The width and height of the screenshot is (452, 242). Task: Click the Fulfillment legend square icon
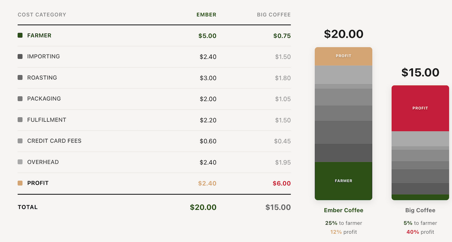point(20,120)
